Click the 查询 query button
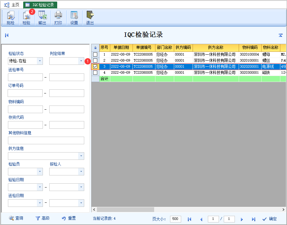 point(16,218)
